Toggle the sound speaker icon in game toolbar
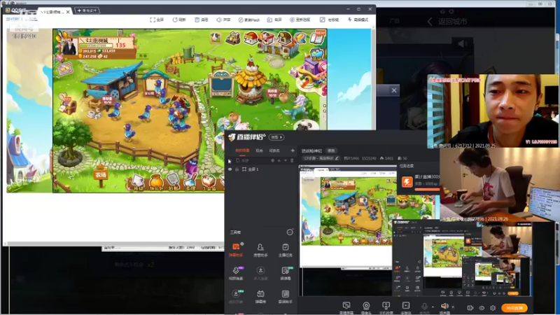This screenshot has width=560, height=315. [x=218, y=20]
